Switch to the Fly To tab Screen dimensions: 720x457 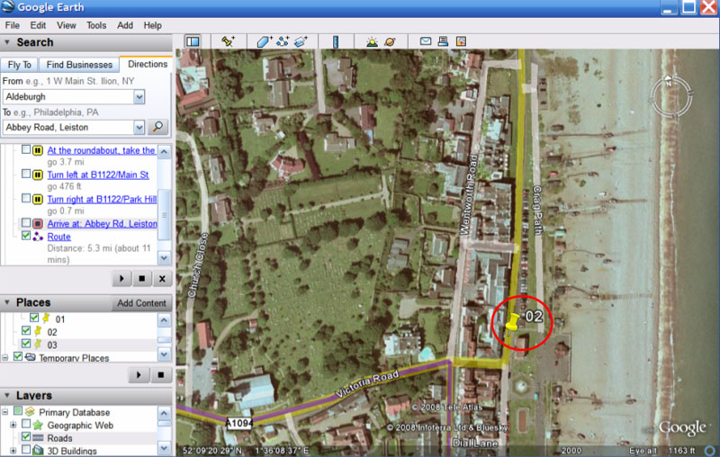[x=20, y=65]
